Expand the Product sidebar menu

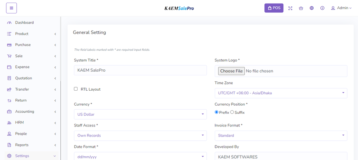coord(32,34)
